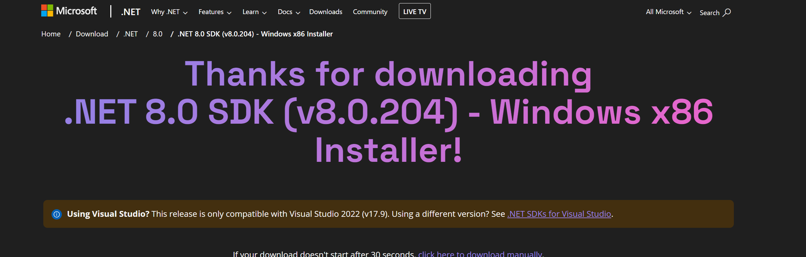Open .NET SDKs for Visual Studio link
The image size is (806, 257).
[559, 214]
